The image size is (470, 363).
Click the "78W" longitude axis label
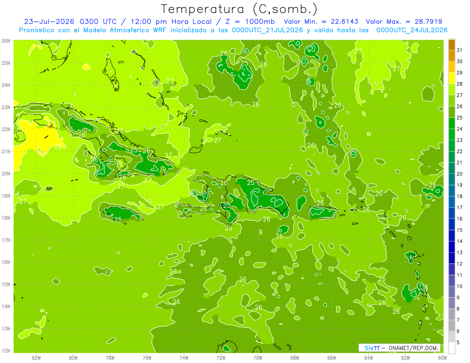tap(110, 358)
